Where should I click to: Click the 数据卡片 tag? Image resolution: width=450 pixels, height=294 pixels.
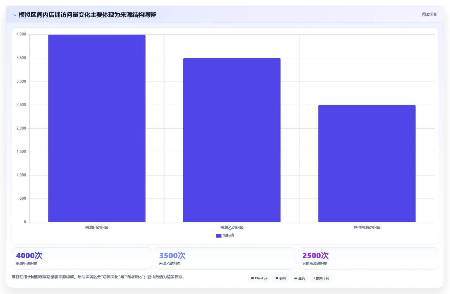pos(321,278)
